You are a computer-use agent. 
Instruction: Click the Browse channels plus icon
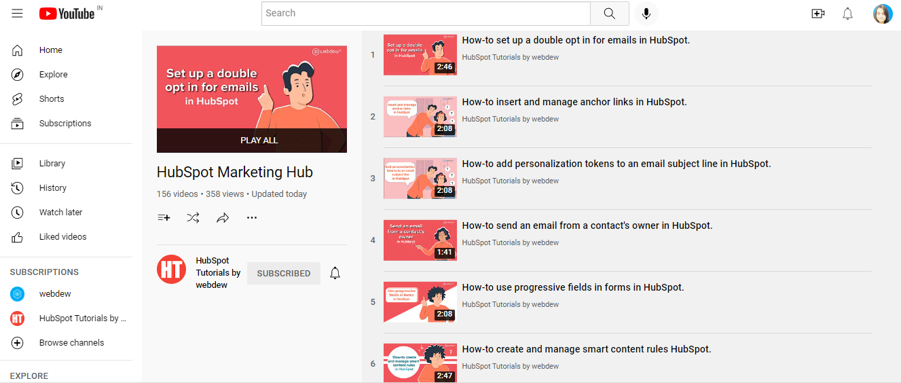[17, 343]
